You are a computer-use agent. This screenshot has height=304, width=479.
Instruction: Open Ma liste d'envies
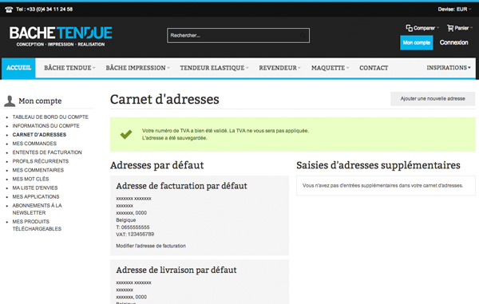tap(35, 188)
